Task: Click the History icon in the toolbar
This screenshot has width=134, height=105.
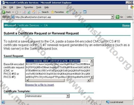Action: point(68,12)
